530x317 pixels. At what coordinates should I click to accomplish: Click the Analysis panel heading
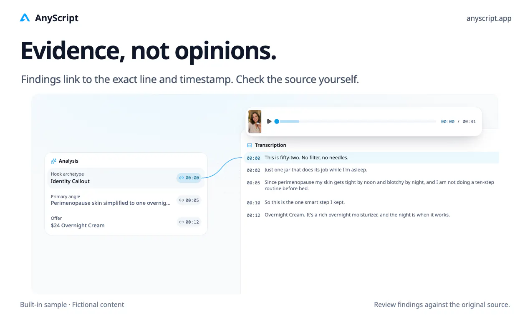click(68, 161)
